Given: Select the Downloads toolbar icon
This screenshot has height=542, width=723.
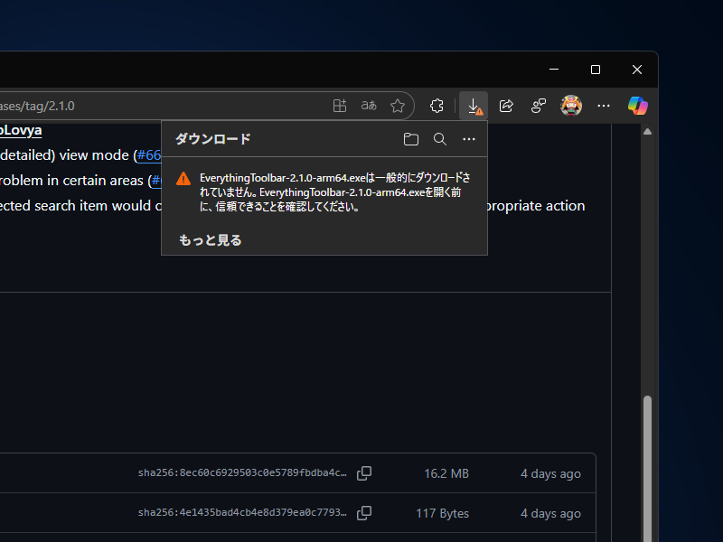Looking at the screenshot, I should 474,106.
